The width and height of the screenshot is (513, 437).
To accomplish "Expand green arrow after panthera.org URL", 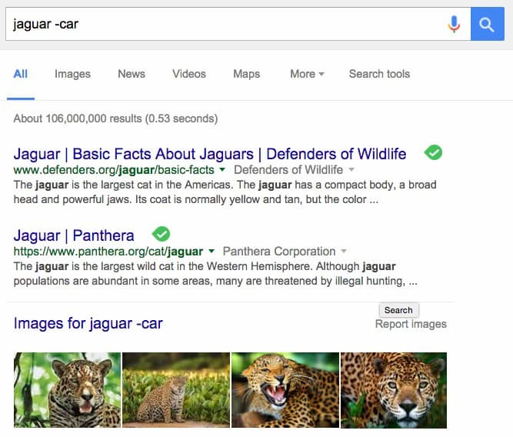I will pyautogui.click(x=212, y=251).
